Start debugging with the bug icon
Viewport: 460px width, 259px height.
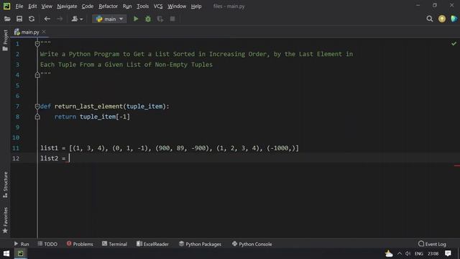click(148, 19)
